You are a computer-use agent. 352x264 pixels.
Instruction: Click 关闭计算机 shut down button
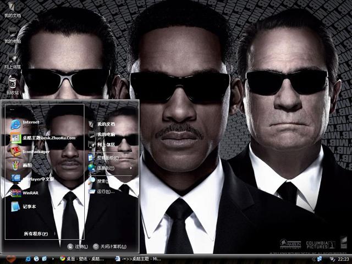pyautogui.click(x=110, y=246)
